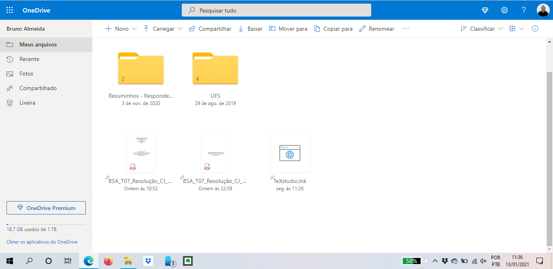Open Dropbox app in the taskbar
553x269 pixels.
148,261
